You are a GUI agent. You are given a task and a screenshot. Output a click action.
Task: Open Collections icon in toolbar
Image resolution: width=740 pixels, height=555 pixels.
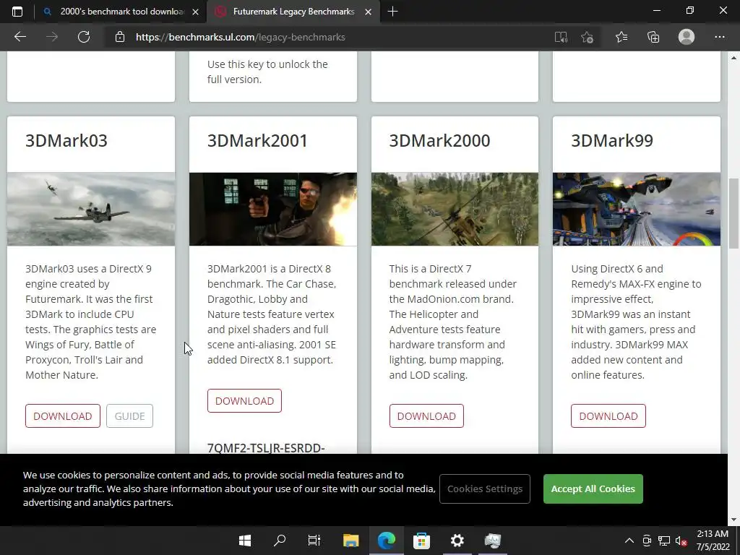(x=653, y=37)
